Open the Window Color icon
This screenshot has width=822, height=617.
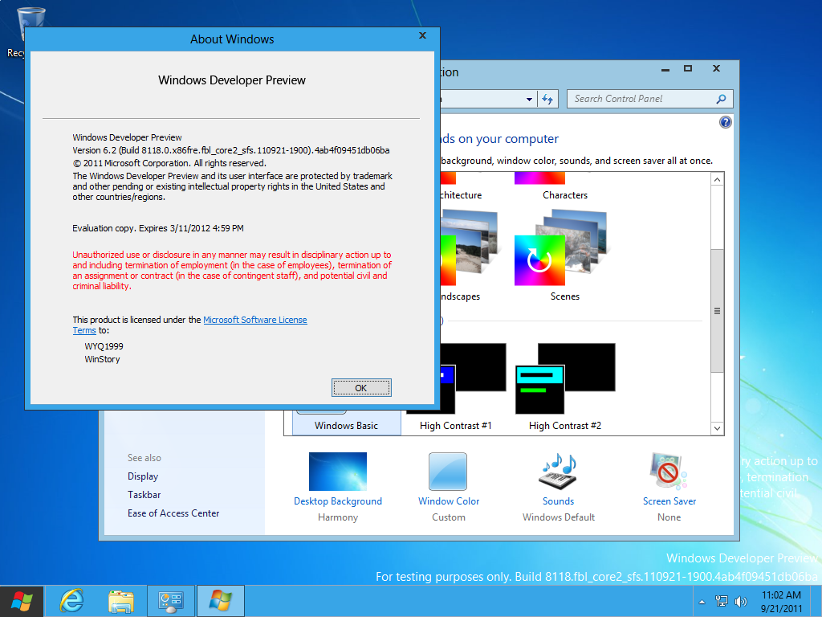coord(448,472)
